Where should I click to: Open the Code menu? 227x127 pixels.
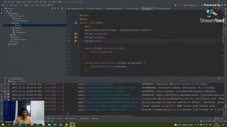point(25,2)
